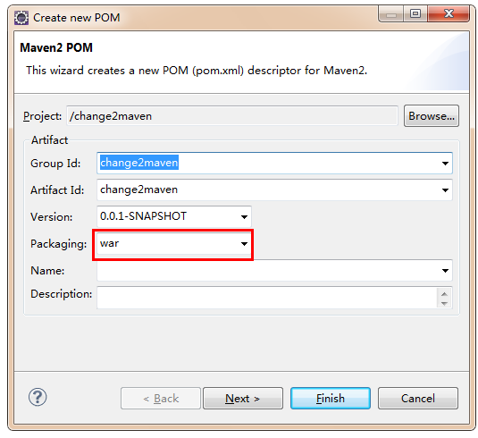
Task: Click Finish to create the POM
Action: coord(331,399)
